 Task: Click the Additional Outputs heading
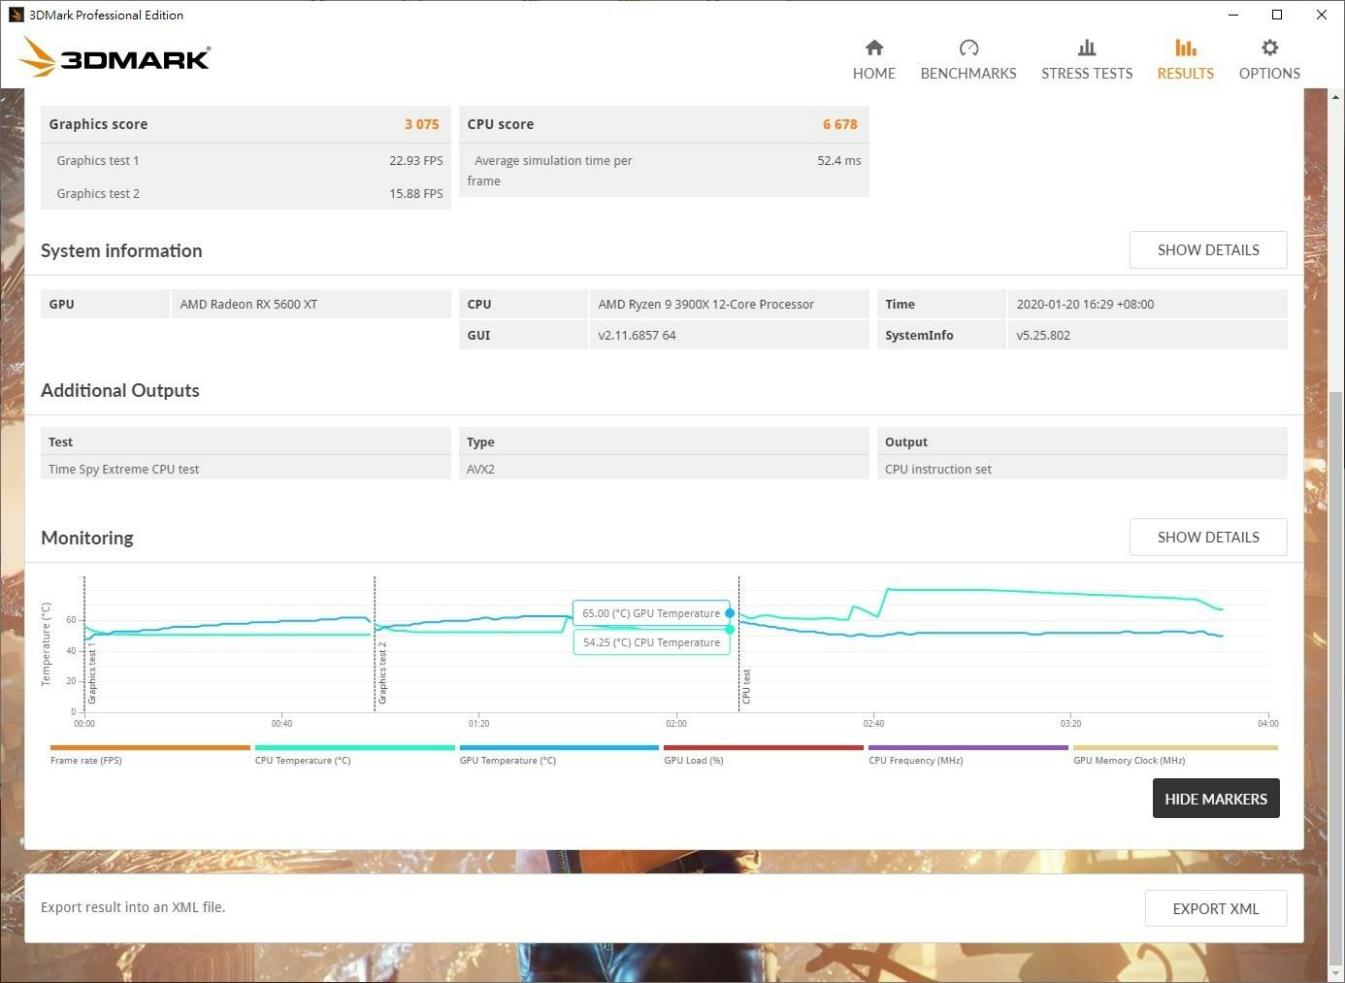(120, 390)
